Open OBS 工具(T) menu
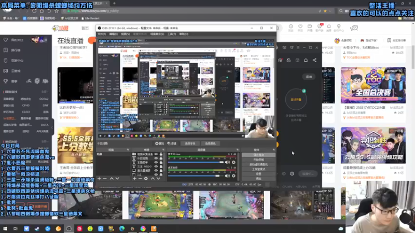This screenshot has height=233, width=415. 172,34
